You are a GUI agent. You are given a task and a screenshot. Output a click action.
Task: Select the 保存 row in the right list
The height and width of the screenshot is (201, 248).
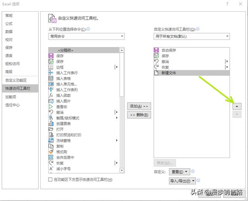(191, 56)
